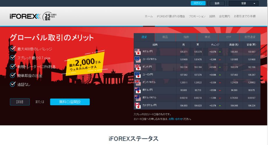Click the ユーロ/米ドル instrument name
Image resolution: width=268 pixels, height=145 pixels.
149,59
